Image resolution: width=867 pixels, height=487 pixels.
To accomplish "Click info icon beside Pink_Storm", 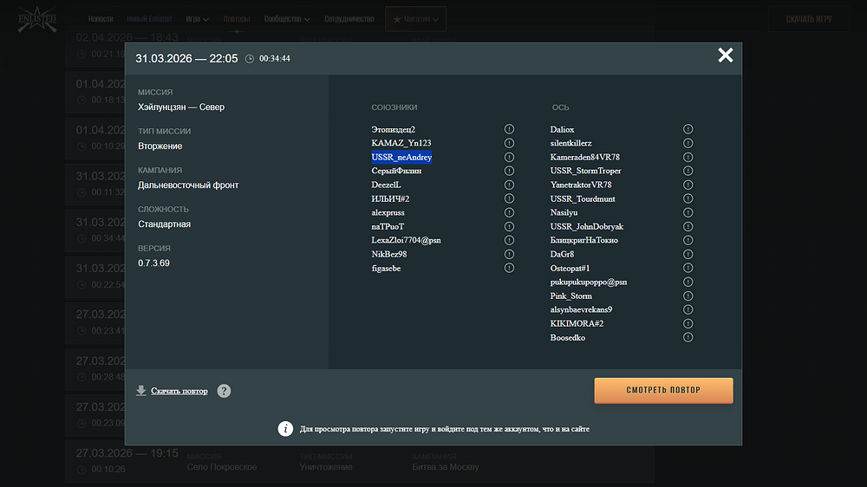I will tap(688, 295).
